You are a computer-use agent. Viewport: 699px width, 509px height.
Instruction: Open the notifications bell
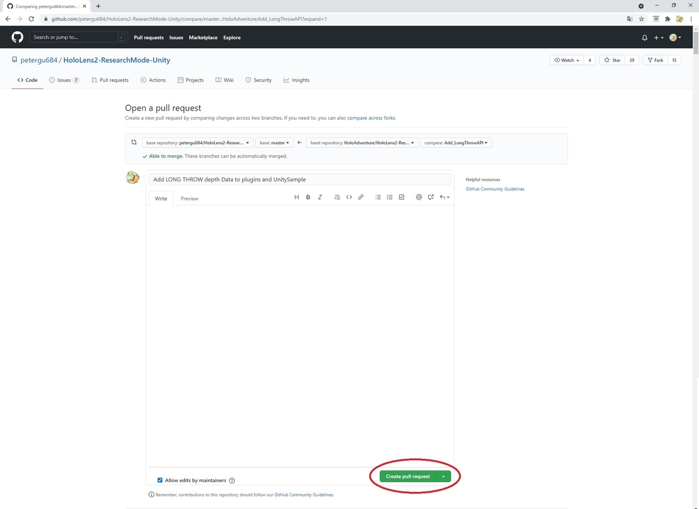[x=644, y=37]
